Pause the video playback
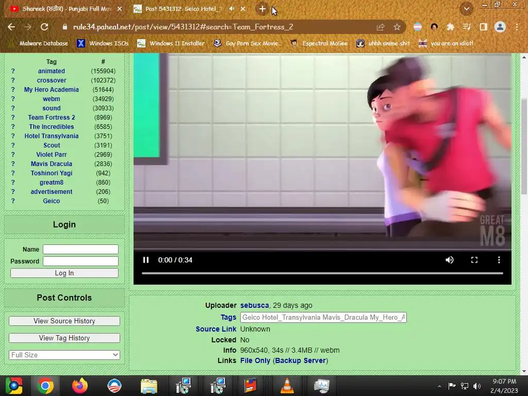 click(146, 260)
